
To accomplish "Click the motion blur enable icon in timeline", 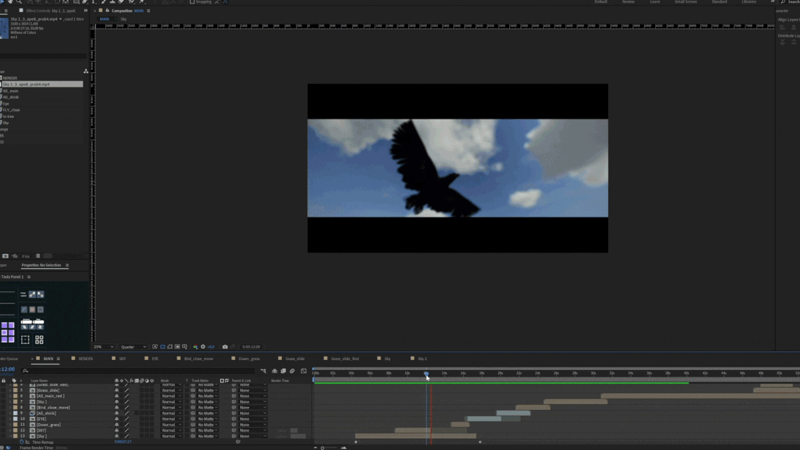I will [292, 371].
